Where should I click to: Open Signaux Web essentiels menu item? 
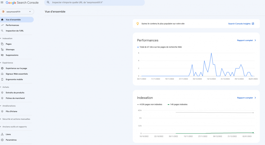pos(17,74)
